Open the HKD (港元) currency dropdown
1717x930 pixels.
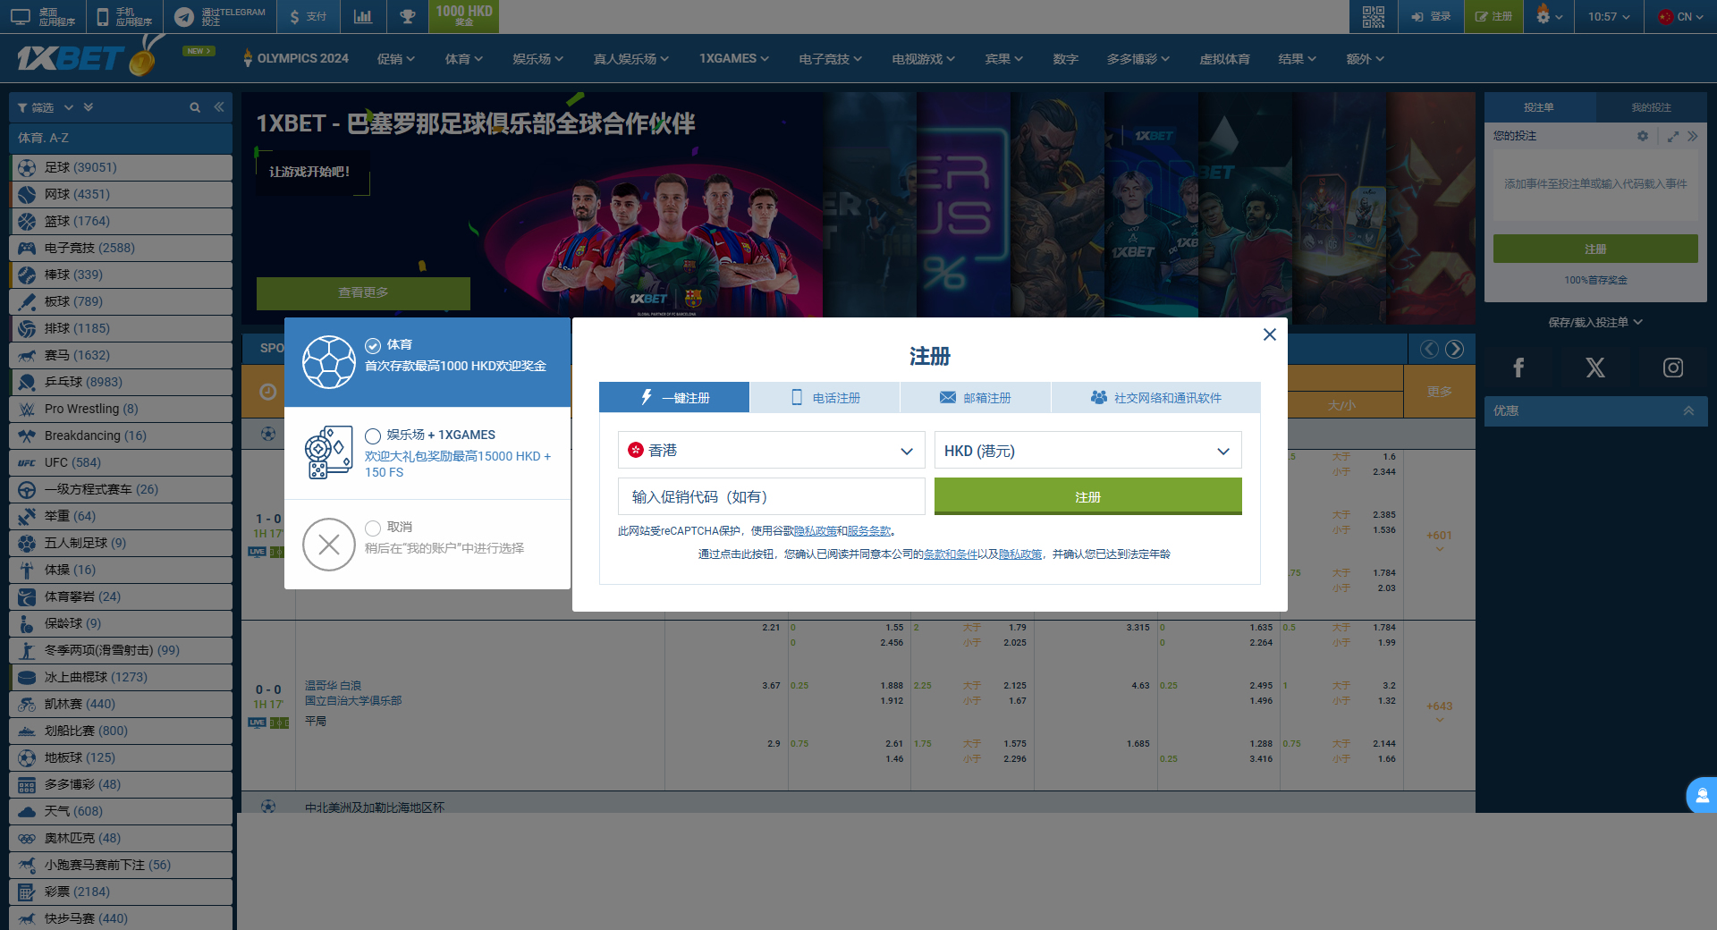pos(1087,451)
